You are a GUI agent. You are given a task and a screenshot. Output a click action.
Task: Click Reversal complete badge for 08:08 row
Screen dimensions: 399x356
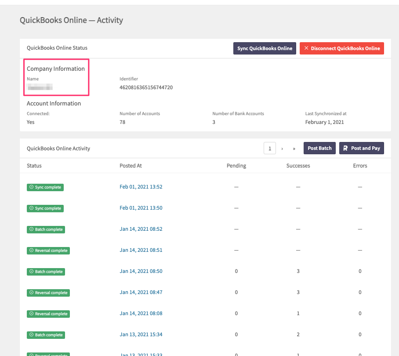[48, 314]
